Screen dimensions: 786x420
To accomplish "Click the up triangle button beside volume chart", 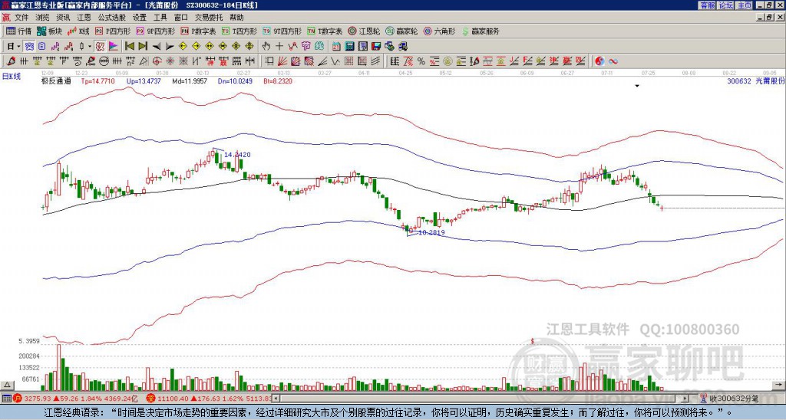I will coord(7,385).
